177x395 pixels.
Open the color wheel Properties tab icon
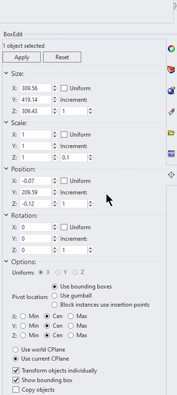point(171,49)
